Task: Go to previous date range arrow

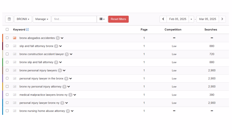Action: [x=163, y=19]
